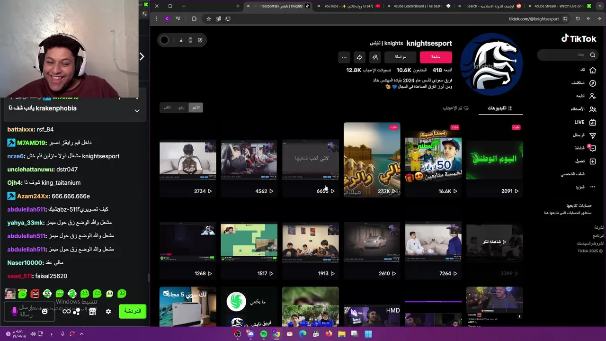Open the TikTok For You home icon
Viewport: 606px width, 341px height.
pyautogui.click(x=593, y=70)
